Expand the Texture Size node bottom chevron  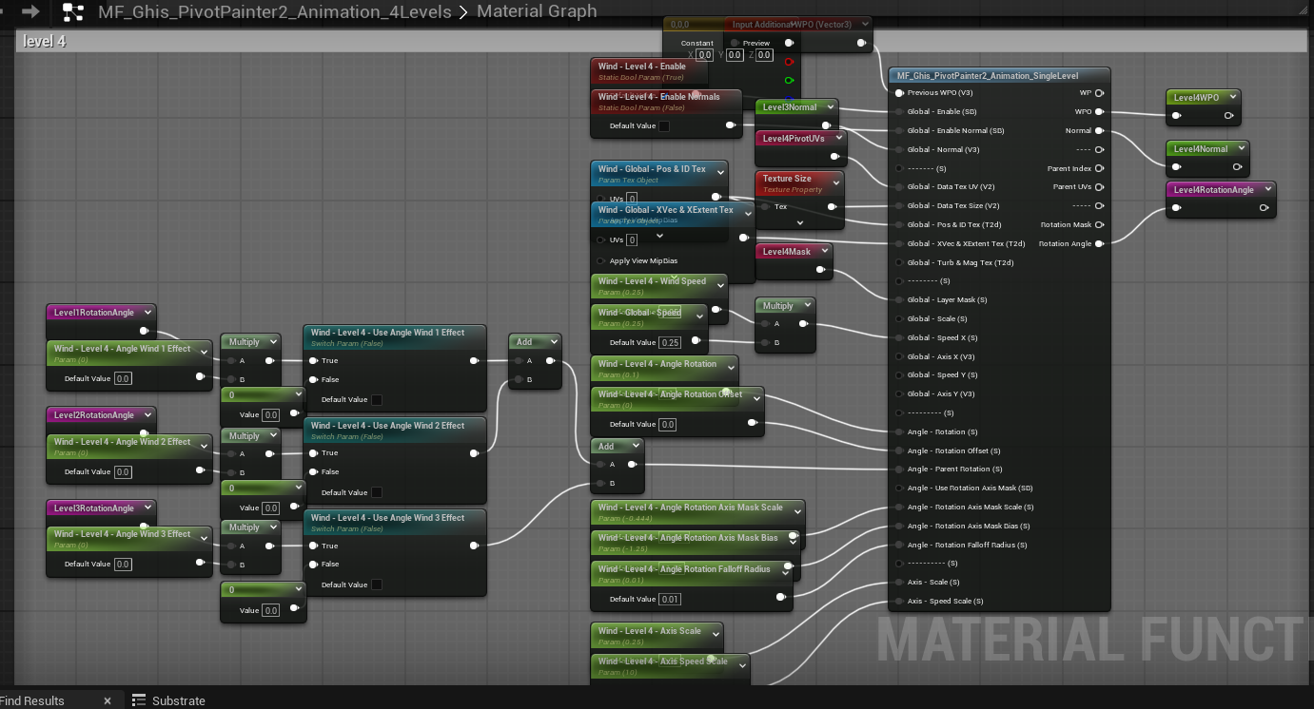tap(800, 222)
